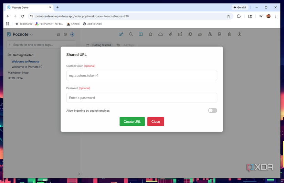Click Add to Shiori bookmark
Image resolution: width=284 pixels, height=183 pixels.
tap(92, 24)
